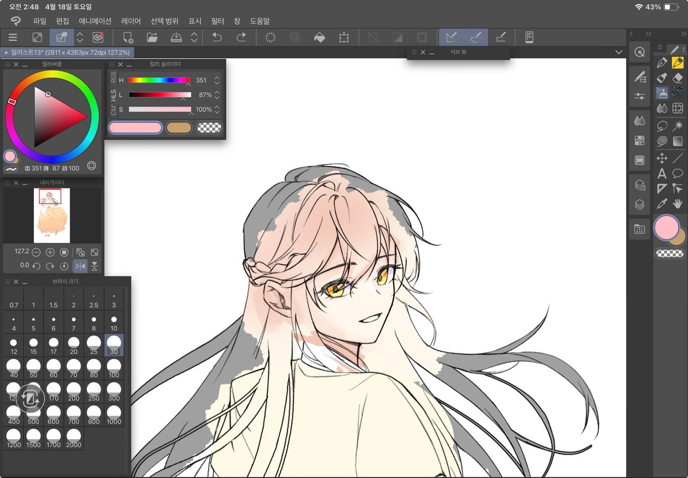This screenshot has width=688, height=478.
Task: Adjust the H hue slider
Action: pyautogui.click(x=159, y=80)
